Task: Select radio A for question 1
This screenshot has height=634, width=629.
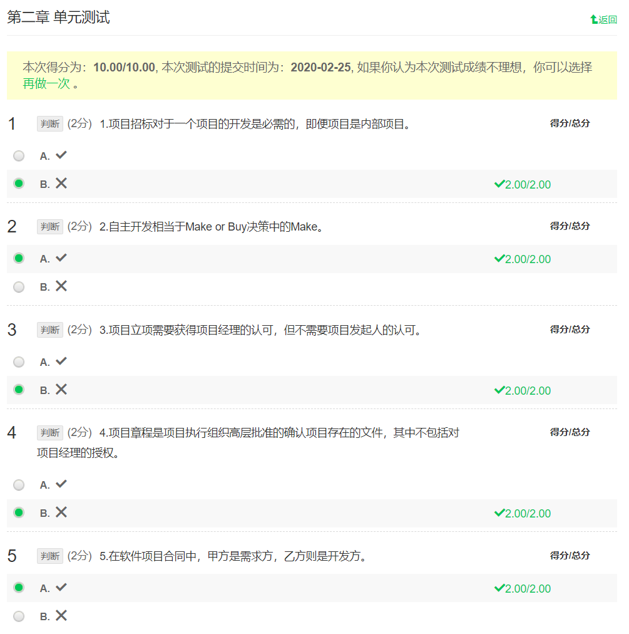Action: click(x=19, y=155)
